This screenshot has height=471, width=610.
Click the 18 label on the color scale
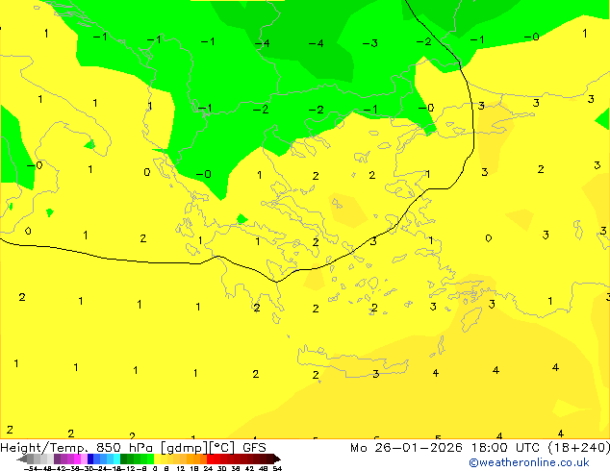point(194,469)
